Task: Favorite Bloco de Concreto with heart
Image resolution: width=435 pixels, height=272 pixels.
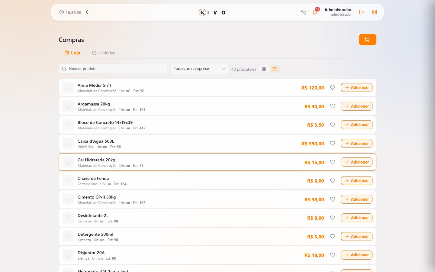Action: (x=333, y=125)
